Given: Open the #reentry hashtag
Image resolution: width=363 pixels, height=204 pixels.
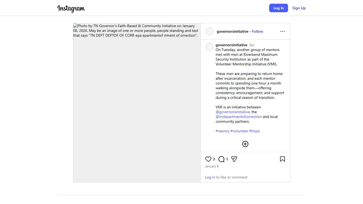Looking at the screenshot, I should click(222, 131).
